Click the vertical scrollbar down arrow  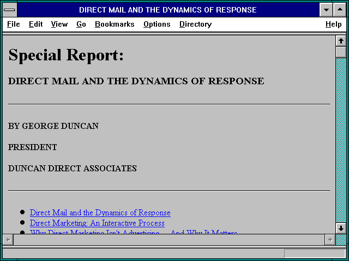(x=341, y=228)
